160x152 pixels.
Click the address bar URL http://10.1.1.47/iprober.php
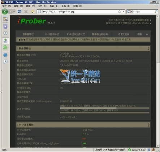59,12
